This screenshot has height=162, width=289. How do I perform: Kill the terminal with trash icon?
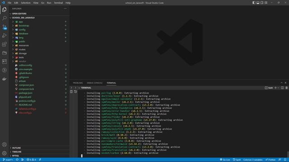click(286, 88)
